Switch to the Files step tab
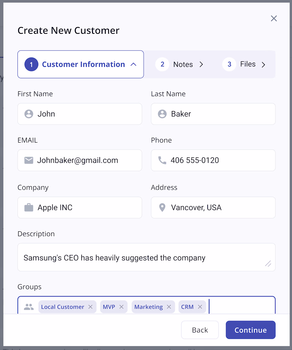292x350 pixels. click(244, 64)
